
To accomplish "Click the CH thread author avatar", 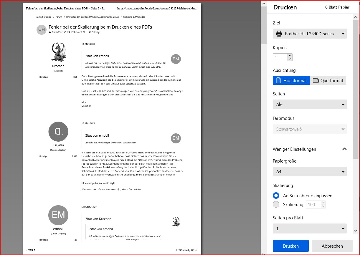I will click(42, 29).
